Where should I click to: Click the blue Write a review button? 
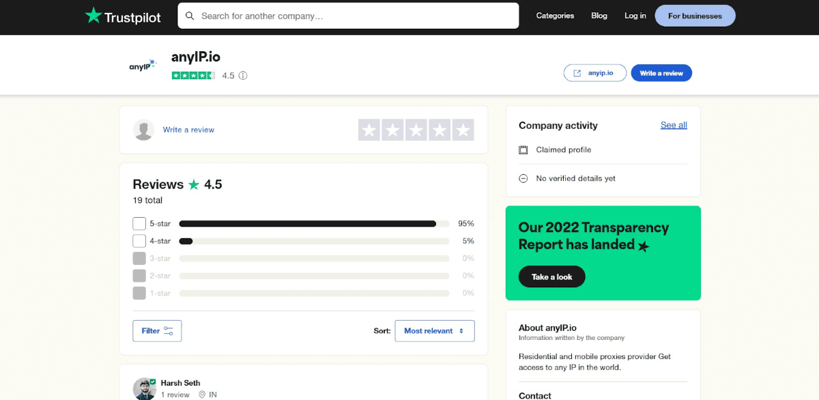click(661, 73)
